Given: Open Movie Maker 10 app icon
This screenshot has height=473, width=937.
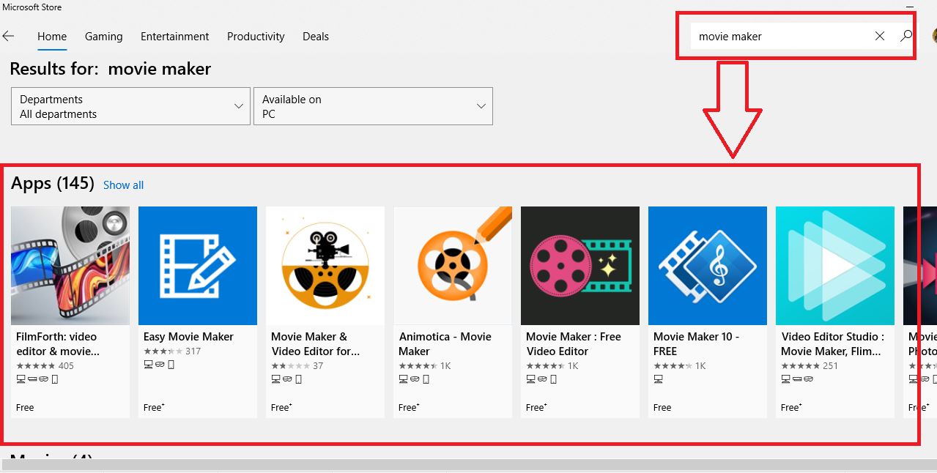Looking at the screenshot, I should pyautogui.click(x=708, y=266).
